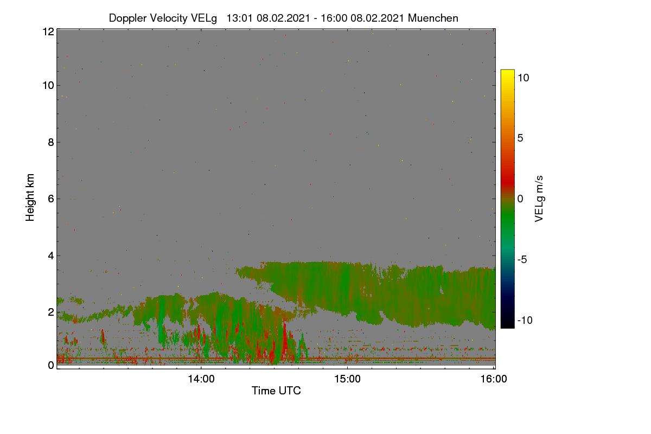Screen dimensions: 651x434
Task: Click the 10 km height tick label
Action: point(48,85)
